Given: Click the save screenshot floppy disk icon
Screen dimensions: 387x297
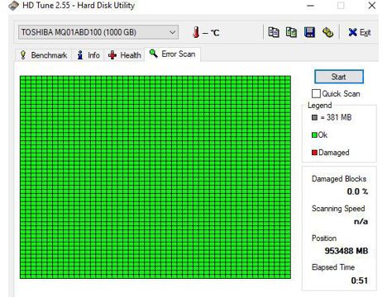Looking at the screenshot, I should (x=309, y=32).
